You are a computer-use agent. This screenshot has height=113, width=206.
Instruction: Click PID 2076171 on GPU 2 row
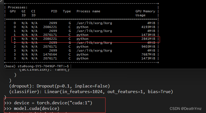50,47
